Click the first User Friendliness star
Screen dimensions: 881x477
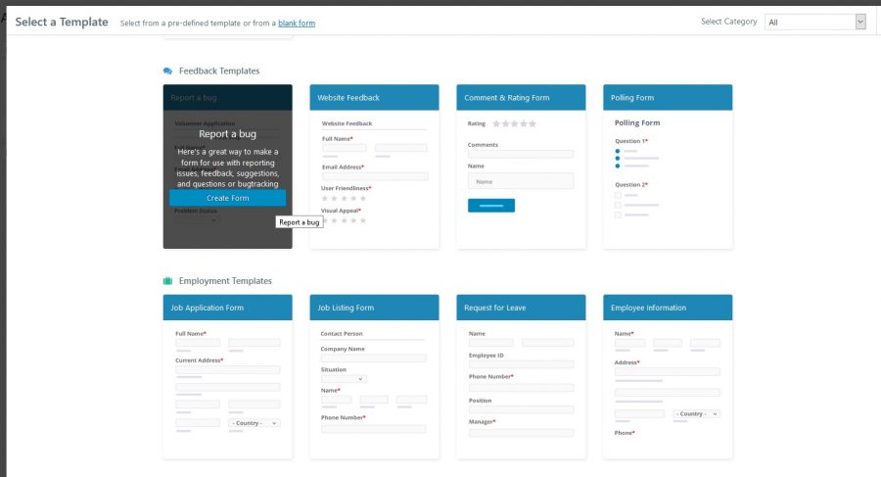[x=325, y=198]
